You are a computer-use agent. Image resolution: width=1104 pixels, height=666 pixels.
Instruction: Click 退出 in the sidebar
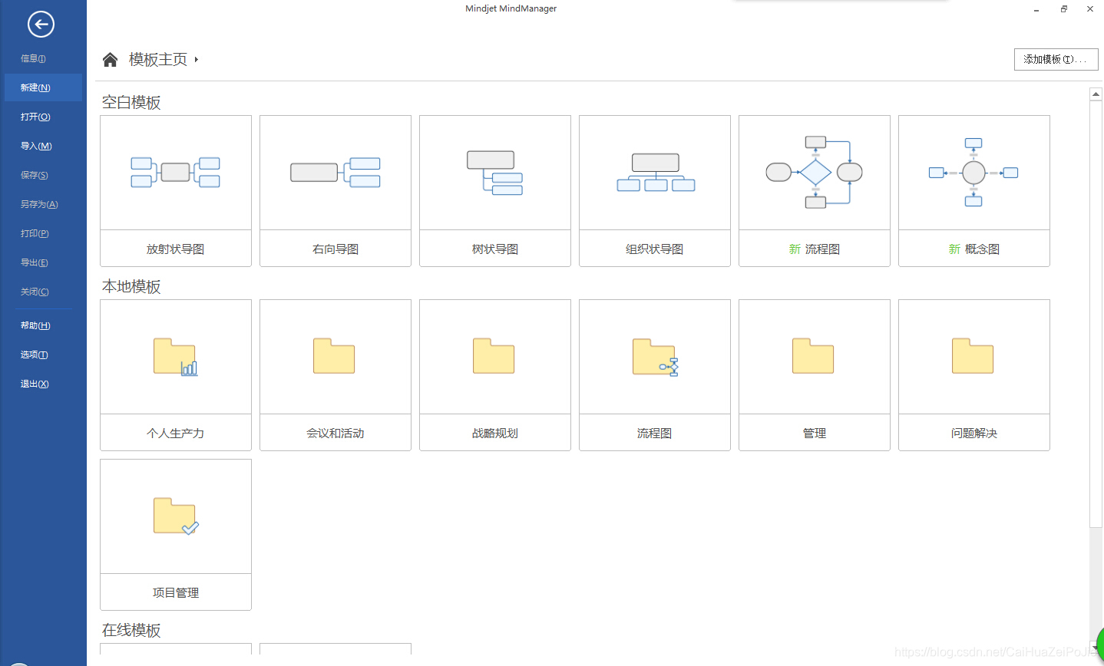coord(35,384)
